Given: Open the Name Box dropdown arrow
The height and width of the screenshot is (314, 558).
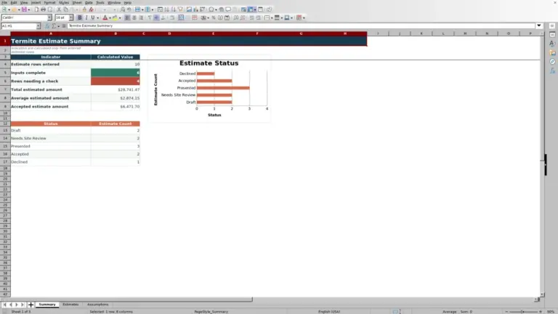Looking at the screenshot, I should click(39, 25).
